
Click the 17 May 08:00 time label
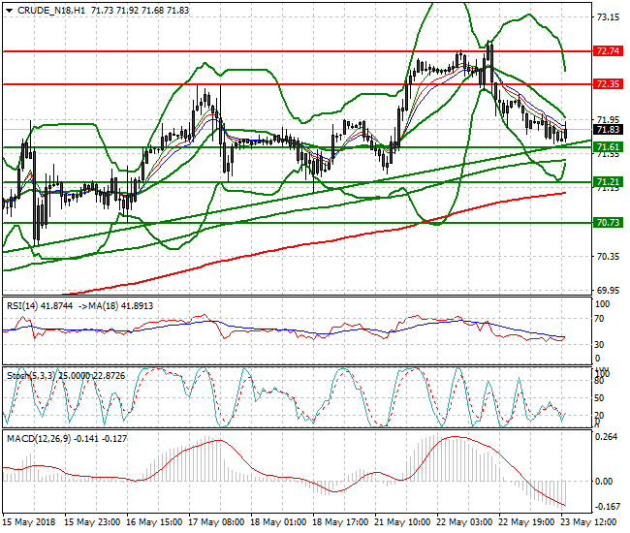click(x=216, y=522)
